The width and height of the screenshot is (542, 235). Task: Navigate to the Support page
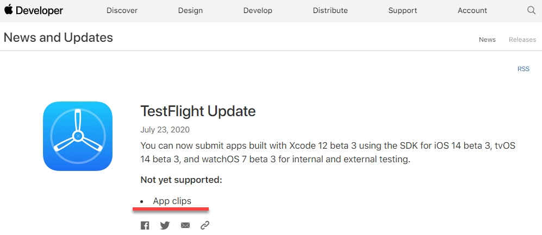pyautogui.click(x=403, y=11)
